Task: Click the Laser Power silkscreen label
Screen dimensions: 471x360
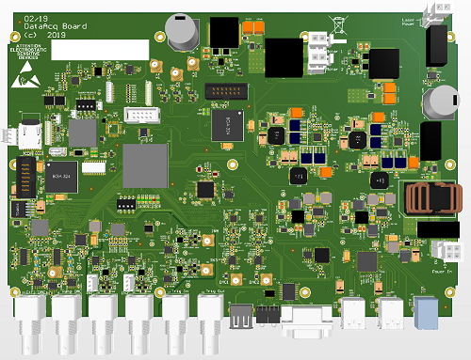Action: click(x=408, y=22)
